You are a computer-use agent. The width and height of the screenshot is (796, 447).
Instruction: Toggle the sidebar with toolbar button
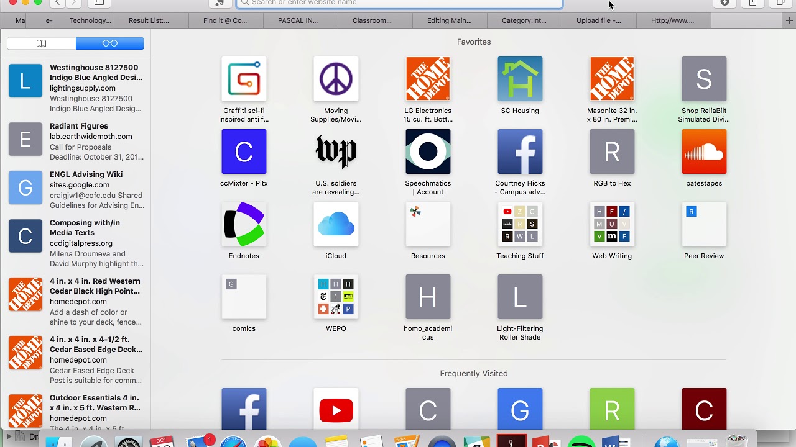(x=99, y=2)
